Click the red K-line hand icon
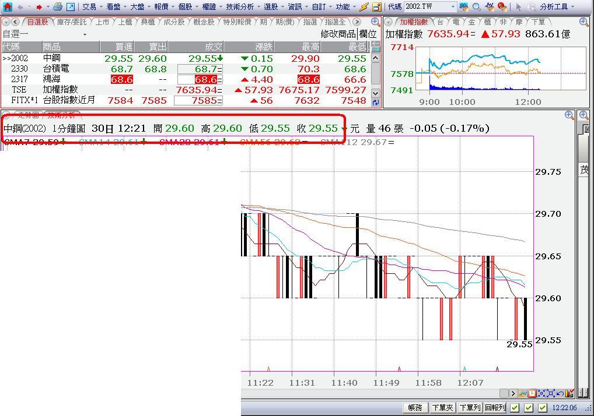The height and width of the screenshot is (416, 594). click(502, 6)
